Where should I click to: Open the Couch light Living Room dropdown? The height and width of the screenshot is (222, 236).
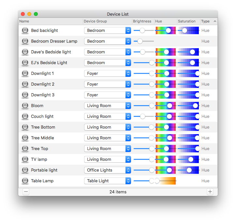click(108, 117)
